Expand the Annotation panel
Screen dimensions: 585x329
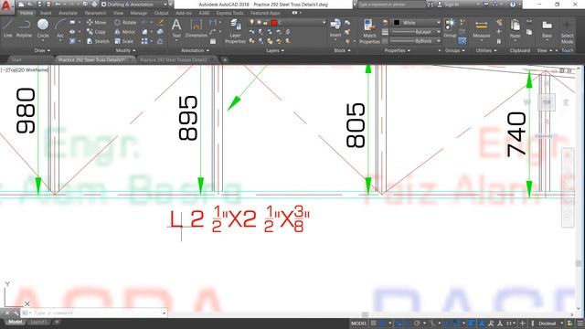195,50
